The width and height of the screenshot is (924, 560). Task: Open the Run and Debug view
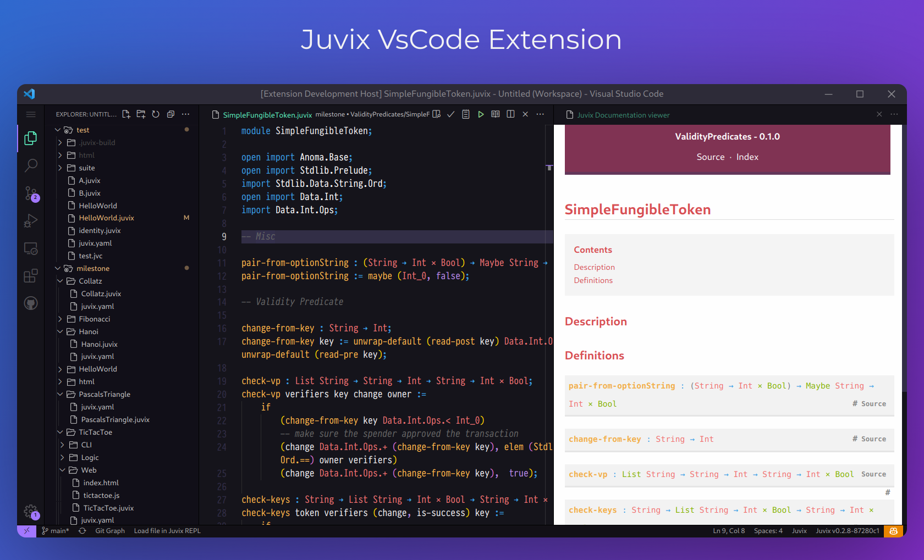pos(30,221)
